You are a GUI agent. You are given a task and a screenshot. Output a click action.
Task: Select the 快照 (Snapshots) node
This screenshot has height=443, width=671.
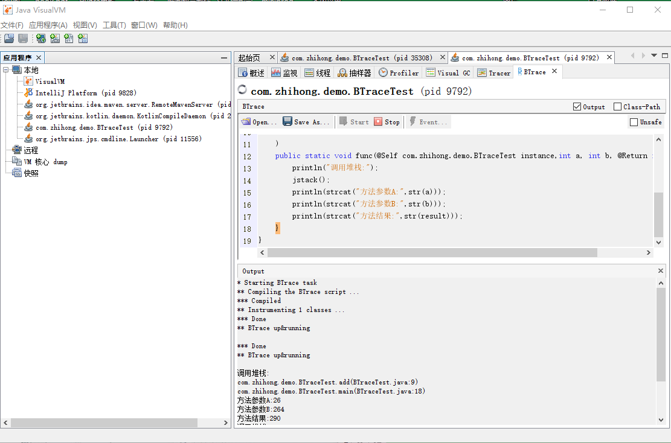pos(31,174)
